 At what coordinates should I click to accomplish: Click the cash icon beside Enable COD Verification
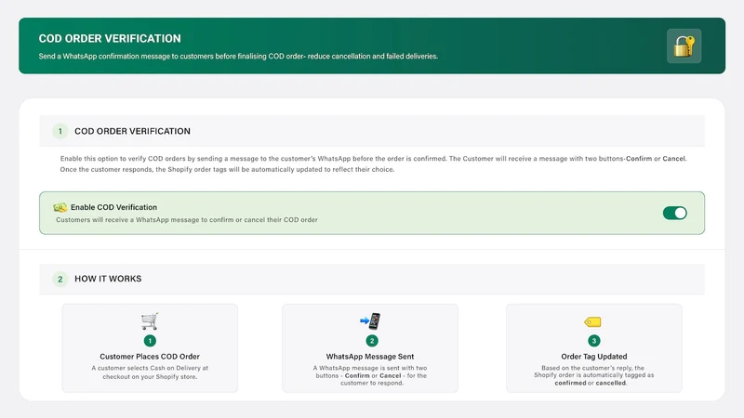pyautogui.click(x=60, y=207)
